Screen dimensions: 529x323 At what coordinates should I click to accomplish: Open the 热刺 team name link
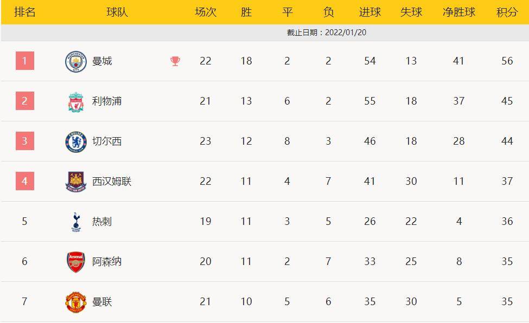[102, 222]
